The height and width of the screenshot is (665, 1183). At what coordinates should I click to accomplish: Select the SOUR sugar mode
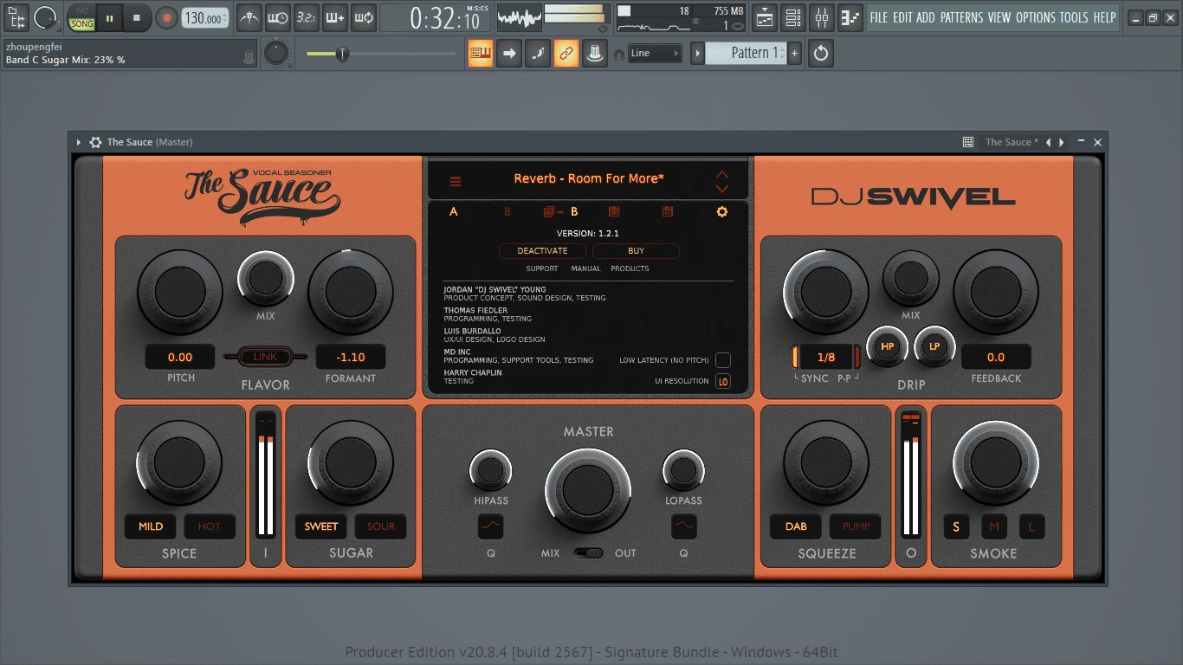(381, 526)
